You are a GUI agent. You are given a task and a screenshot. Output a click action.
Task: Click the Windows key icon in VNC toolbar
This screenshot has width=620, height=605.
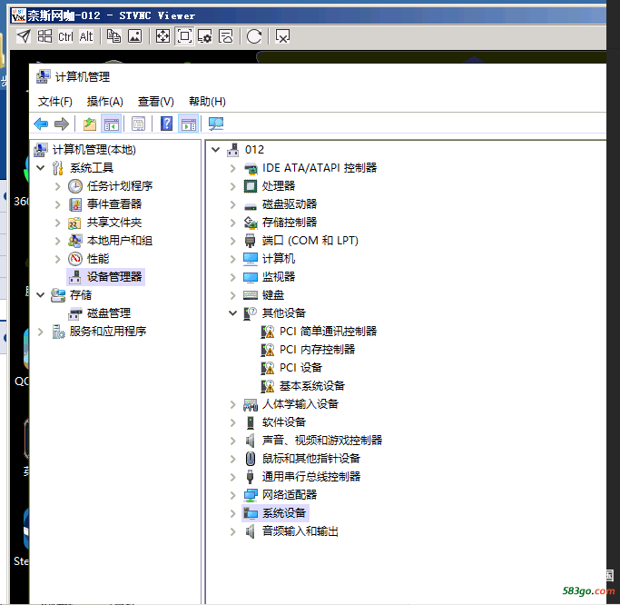[x=44, y=36]
